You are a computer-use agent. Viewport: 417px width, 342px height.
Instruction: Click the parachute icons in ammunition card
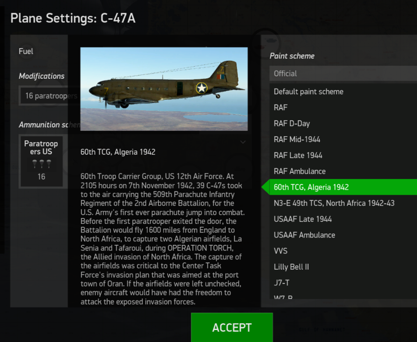(41, 164)
